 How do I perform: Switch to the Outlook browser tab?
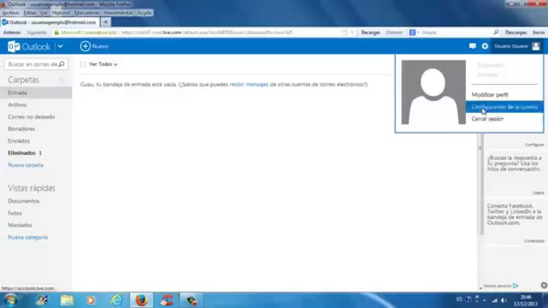pos(50,22)
